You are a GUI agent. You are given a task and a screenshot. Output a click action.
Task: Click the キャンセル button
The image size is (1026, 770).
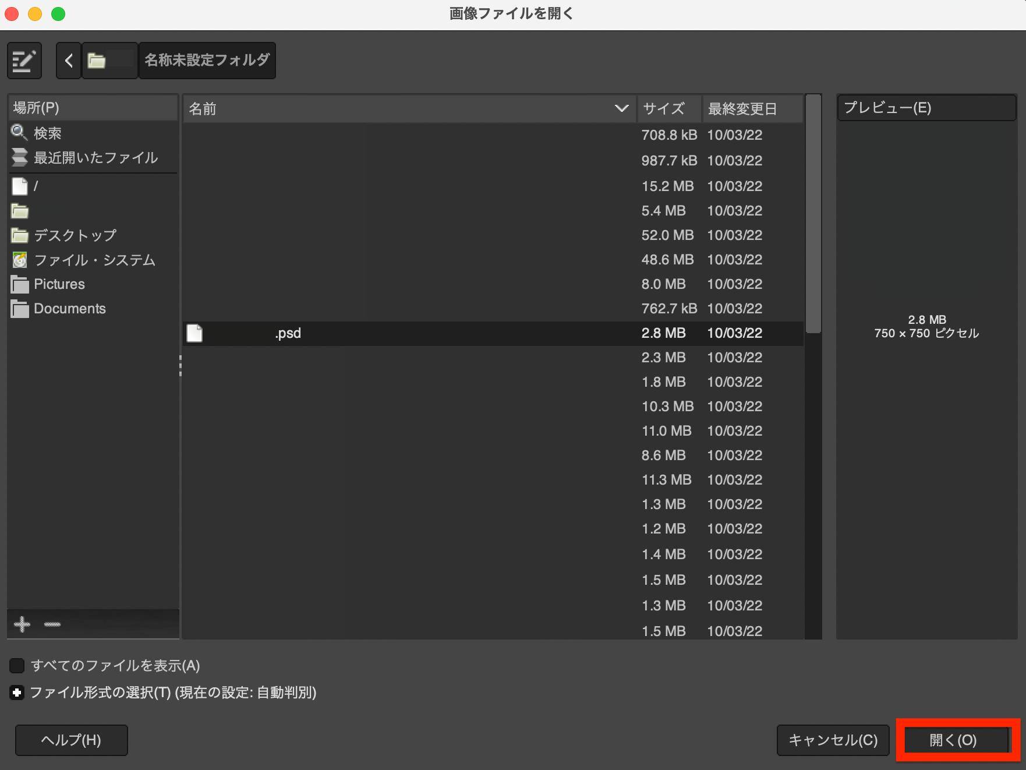(x=832, y=740)
